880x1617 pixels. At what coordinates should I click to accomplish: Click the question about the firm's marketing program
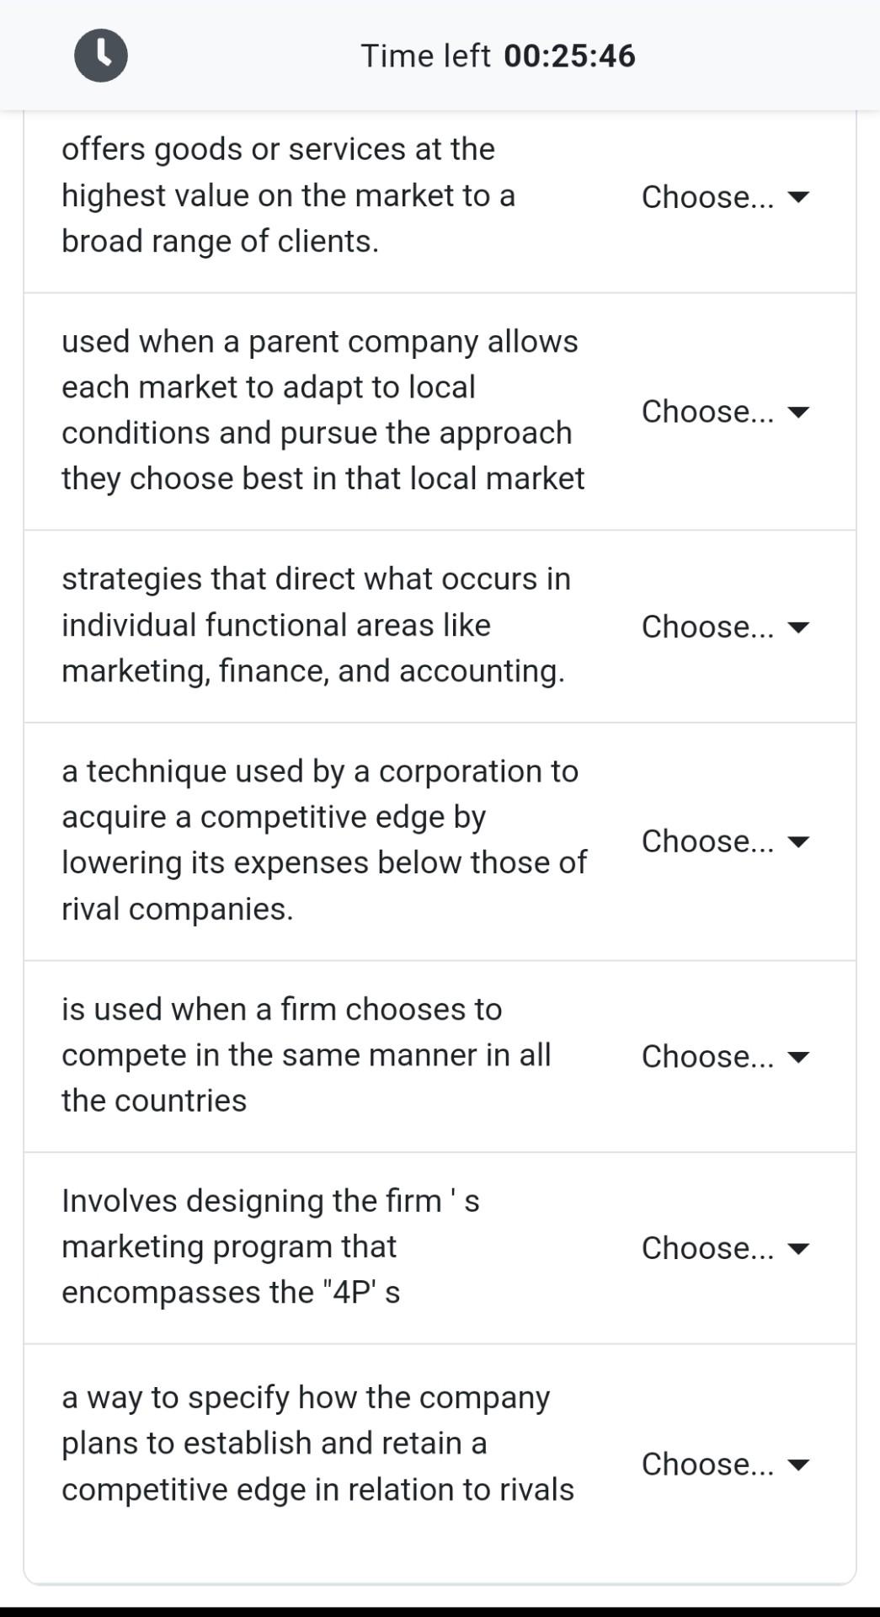pyautogui.click(x=269, y=1246)
